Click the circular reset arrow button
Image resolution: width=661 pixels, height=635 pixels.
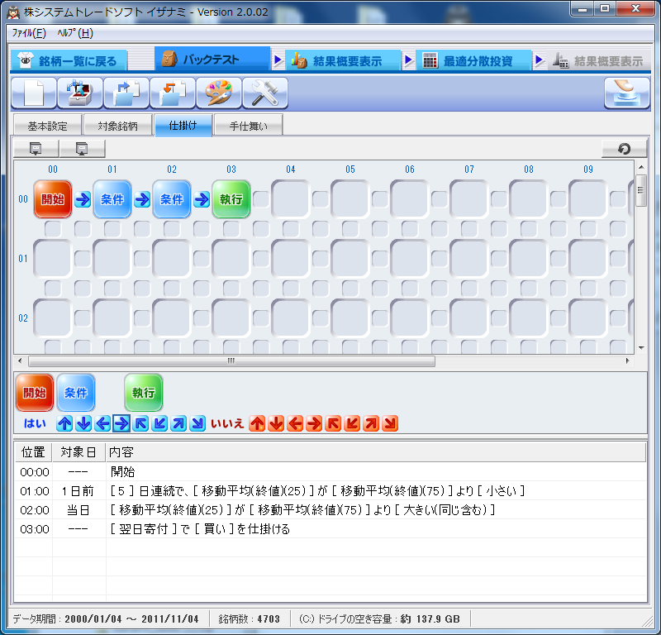click(624, 149)
